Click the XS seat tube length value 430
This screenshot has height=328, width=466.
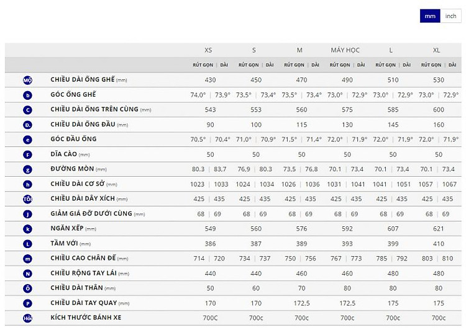coord(210,80)
